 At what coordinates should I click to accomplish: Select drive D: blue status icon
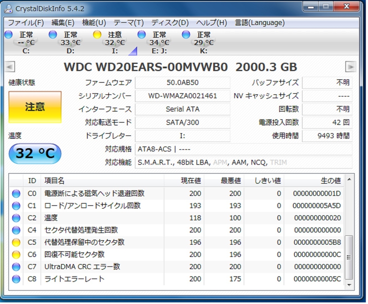[x=53, y=34]
